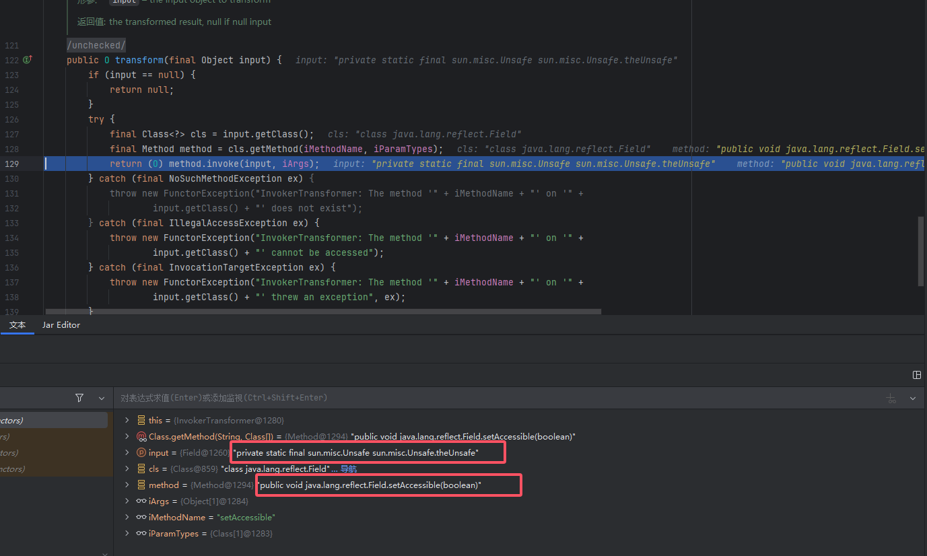Viewport: 927px width, 556px height.
Task: Click the watch glasses icon next to iArgs
Action: pyautogui.click(x=141, y=501)
